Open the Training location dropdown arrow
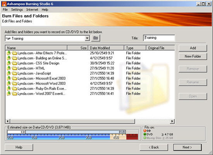 pos(87,38)
